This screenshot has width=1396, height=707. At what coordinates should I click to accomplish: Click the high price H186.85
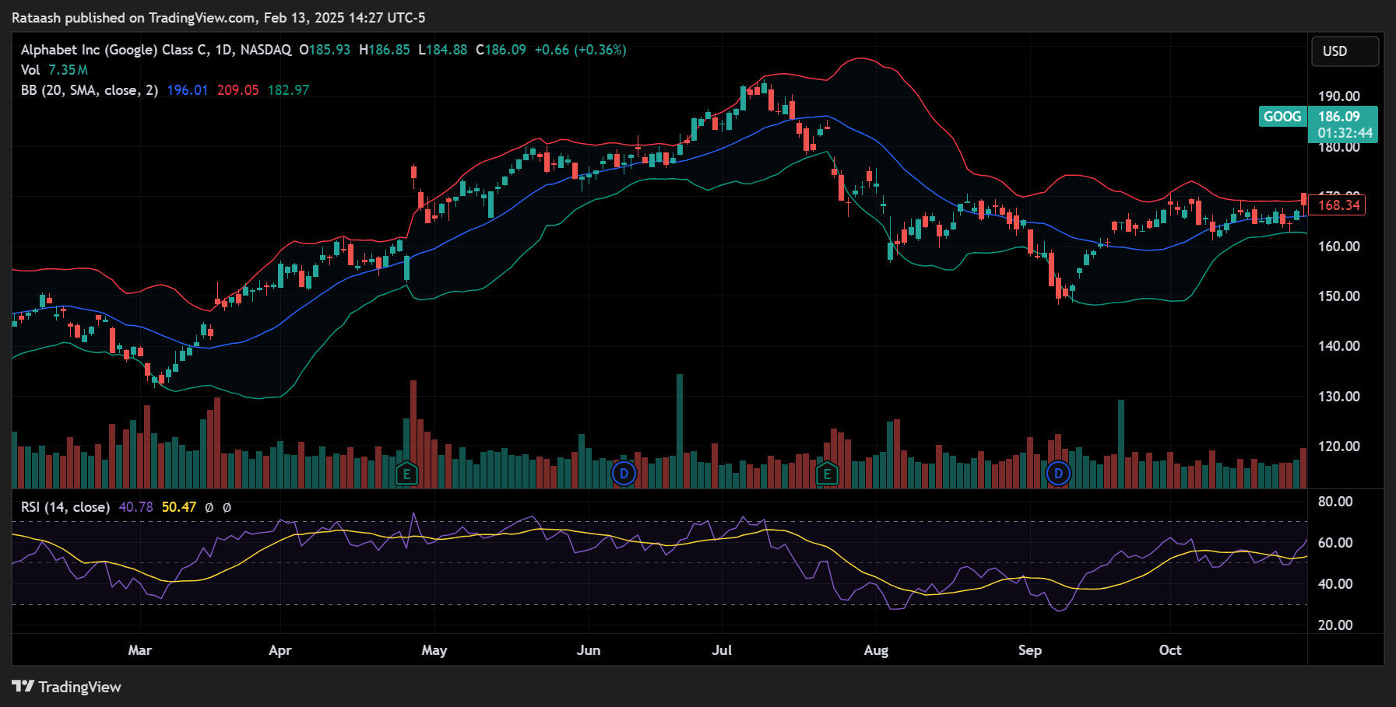pos(385,50)
